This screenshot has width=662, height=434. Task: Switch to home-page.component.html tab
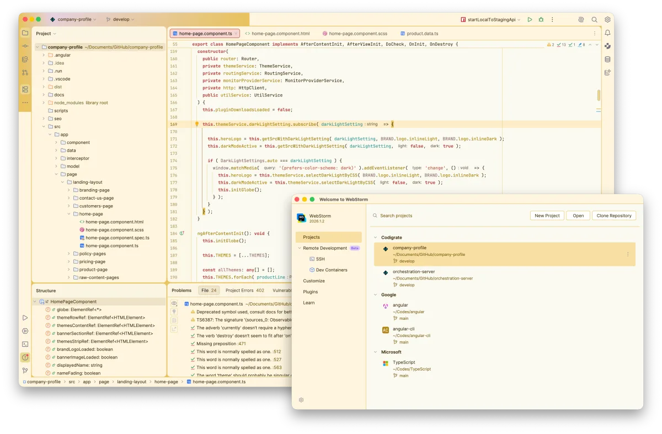277,34
